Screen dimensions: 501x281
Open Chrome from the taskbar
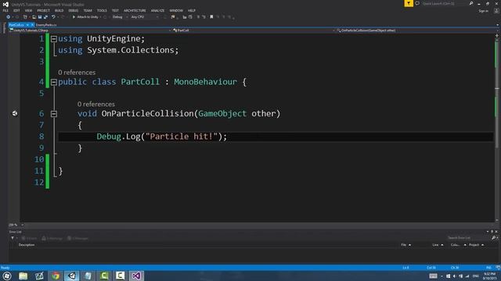(56, 276)
